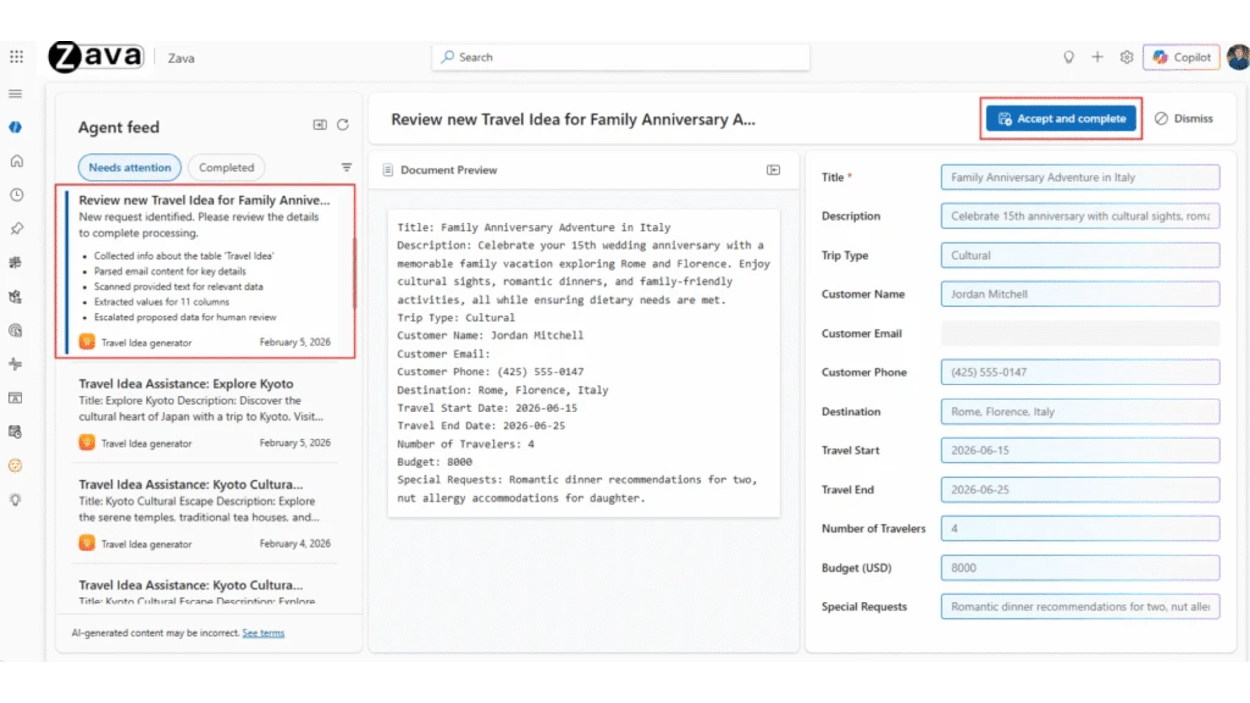Open Kyoto Cultura item dated February 4
The image size is (1250, 703).
[x=205, y=513]
